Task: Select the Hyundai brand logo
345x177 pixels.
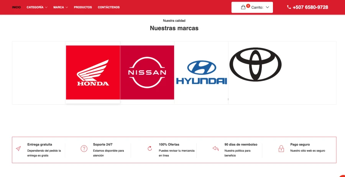Action: click(x=201, y=72)
